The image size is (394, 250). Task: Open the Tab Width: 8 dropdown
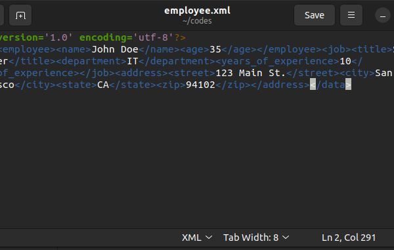pos(256,238)
